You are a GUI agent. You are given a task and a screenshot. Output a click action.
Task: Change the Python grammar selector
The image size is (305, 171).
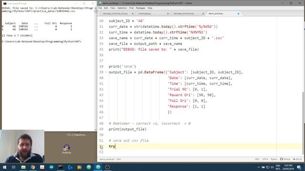click(x=274, y=159)
